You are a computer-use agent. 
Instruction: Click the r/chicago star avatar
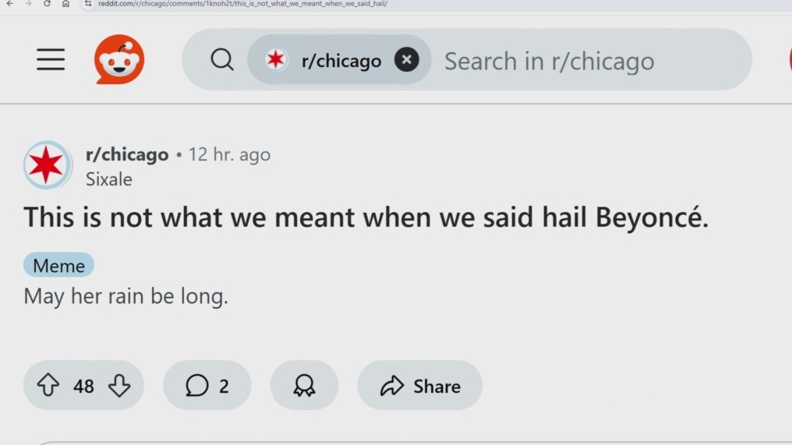[x=47, y=165]
